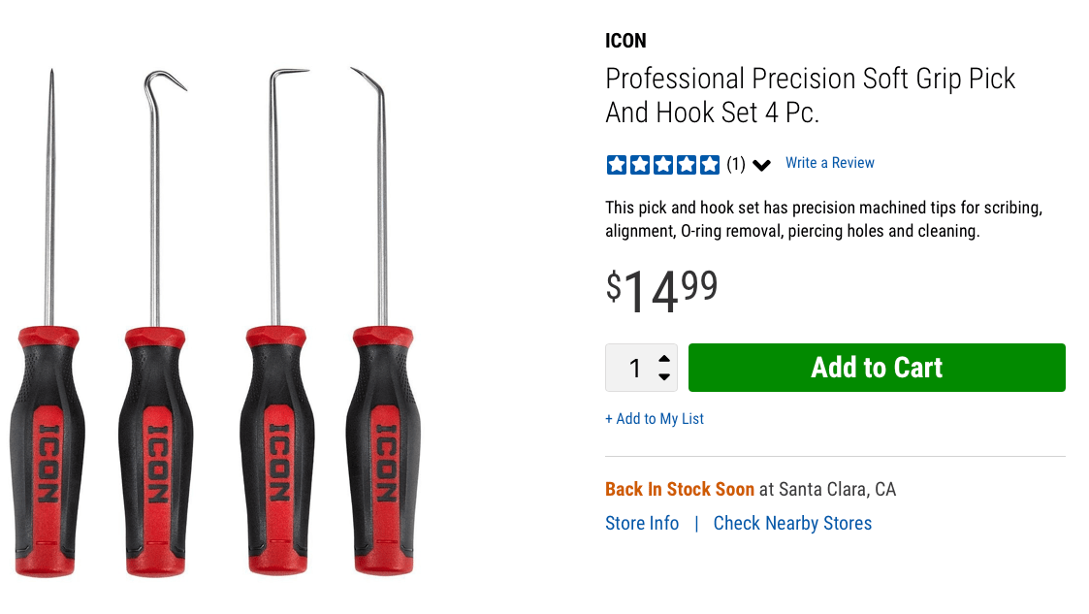This screenshot has width=1089, height=614.
Task: Open Write a Review
Action: point(829,162)
